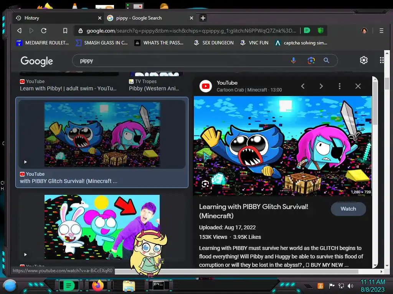Click the '153K Views · 3.95K Likes' text
Screen dimensions: 393x294
click(x=230, y=237)
